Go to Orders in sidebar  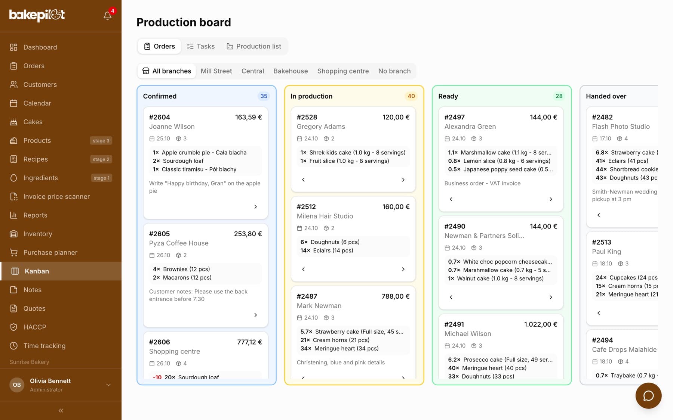pos(61,66)
